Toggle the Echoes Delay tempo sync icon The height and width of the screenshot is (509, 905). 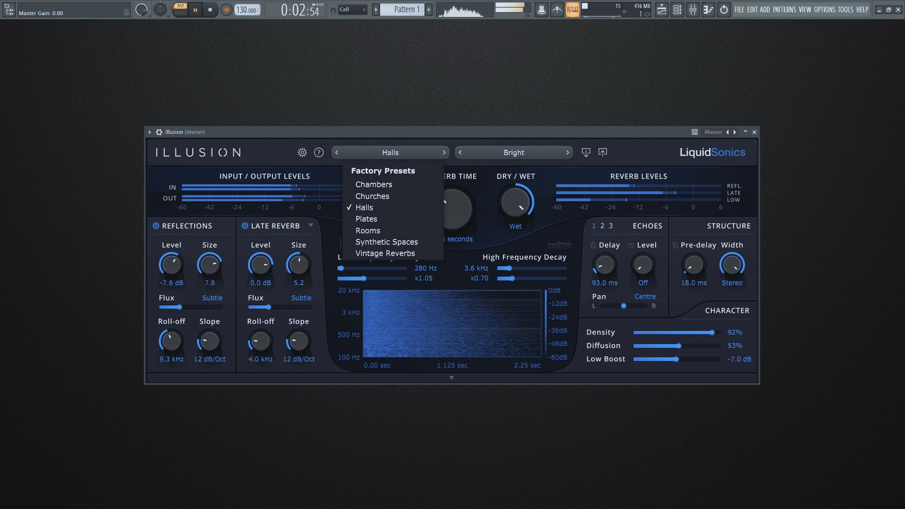tap(593, 245)
